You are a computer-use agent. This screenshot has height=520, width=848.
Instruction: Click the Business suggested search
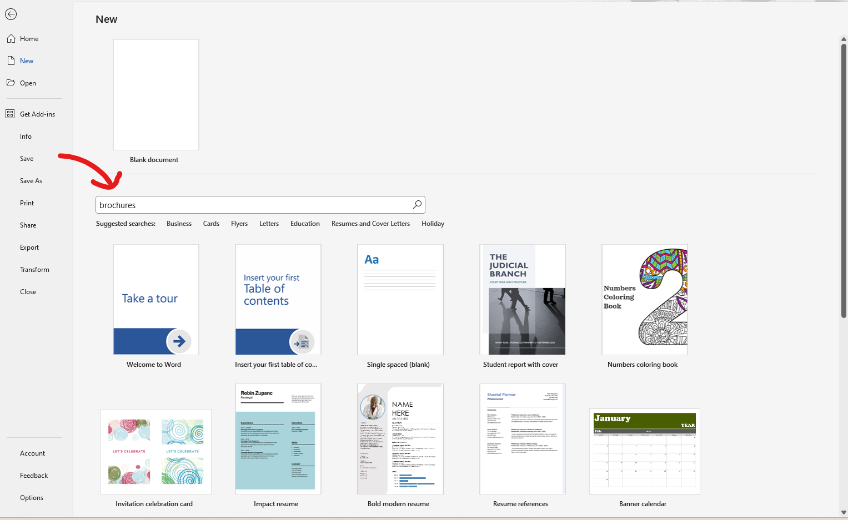(x=179, y=223)
